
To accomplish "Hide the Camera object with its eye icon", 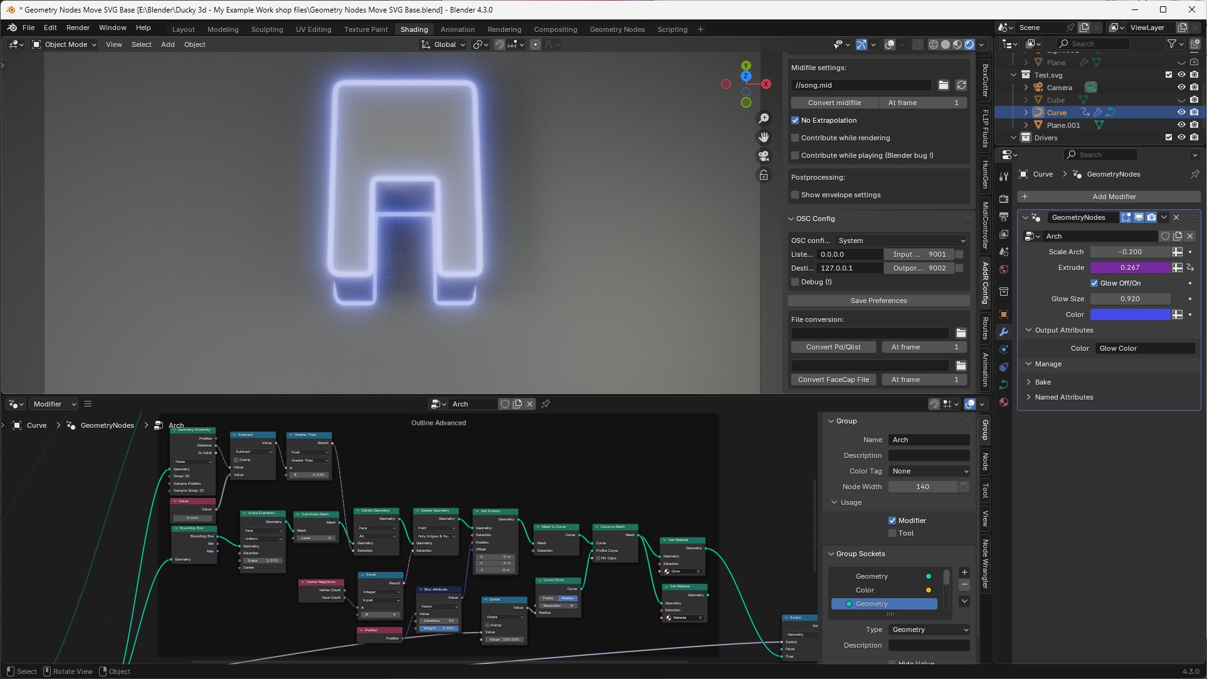I will pyautogui.click(x=1181, y=88).
